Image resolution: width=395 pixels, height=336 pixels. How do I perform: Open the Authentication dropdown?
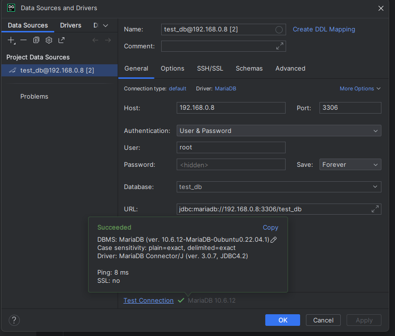tap(279, 131)
